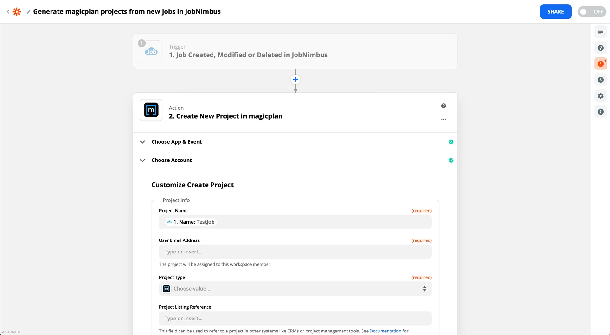The height and width of the screenshot is (335, 610).
Task: Click the JobNimbus trigger app icon
Action: point(151,51)
